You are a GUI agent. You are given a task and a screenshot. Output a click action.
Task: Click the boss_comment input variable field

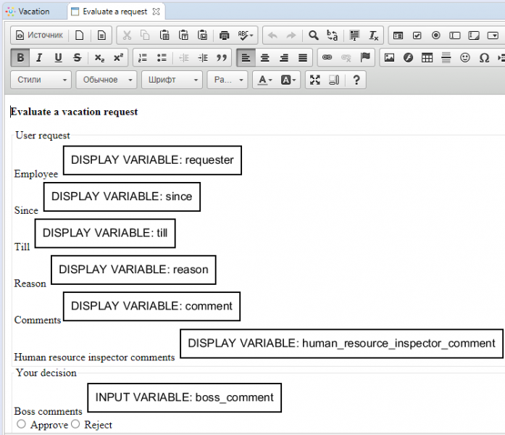(x=184, y=397)
